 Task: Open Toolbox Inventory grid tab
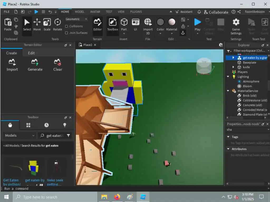(28, 125)
